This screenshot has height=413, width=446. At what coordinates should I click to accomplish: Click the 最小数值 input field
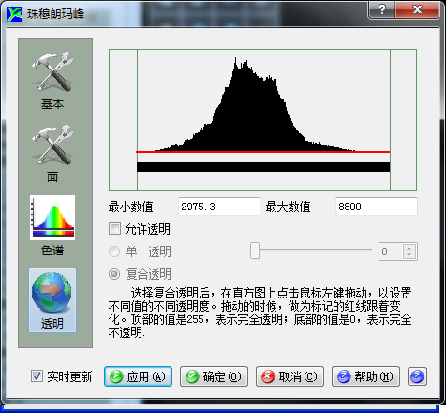[219, 206]
